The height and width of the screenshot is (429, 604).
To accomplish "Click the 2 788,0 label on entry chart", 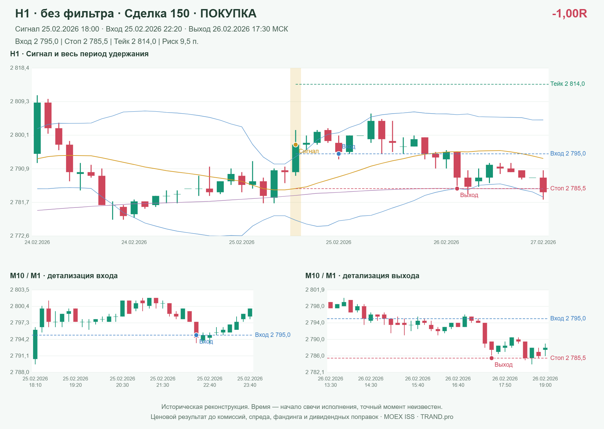I will tap(19, 372).
